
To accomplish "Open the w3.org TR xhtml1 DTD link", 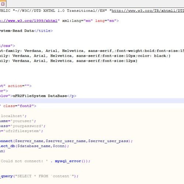I will coord(148,11).
